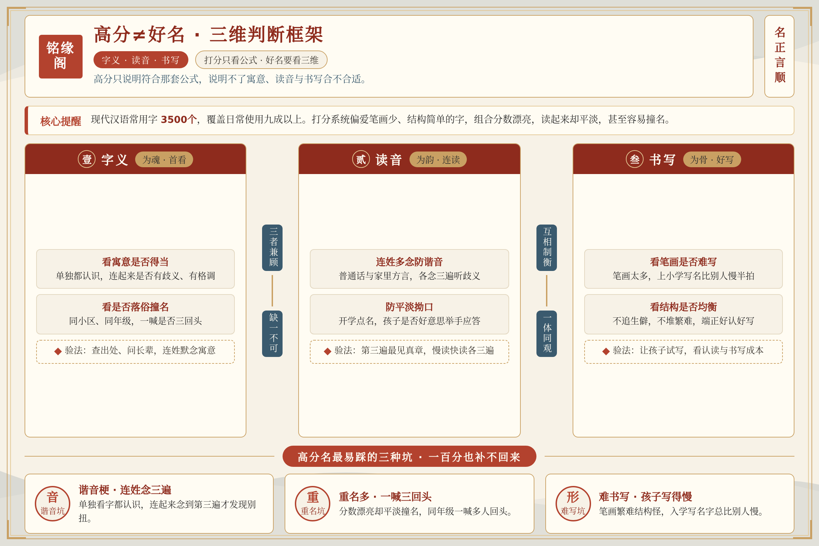Click the 书写 column heading
The width and height of the screenshot is (819, 546).
663,160
